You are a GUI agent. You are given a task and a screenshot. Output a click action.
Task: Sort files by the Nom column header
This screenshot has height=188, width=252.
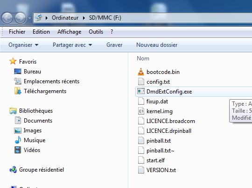pos(143,58)
